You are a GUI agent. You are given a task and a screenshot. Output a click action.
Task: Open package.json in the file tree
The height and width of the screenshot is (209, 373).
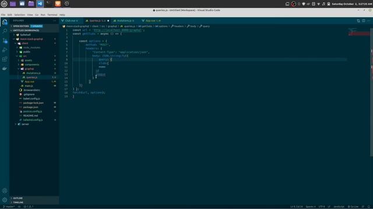34,107
